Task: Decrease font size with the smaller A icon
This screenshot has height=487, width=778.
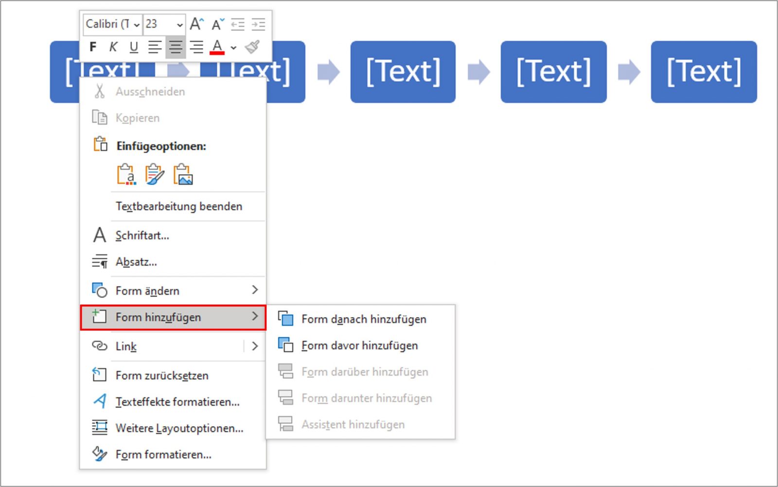Action: [217, 24]
